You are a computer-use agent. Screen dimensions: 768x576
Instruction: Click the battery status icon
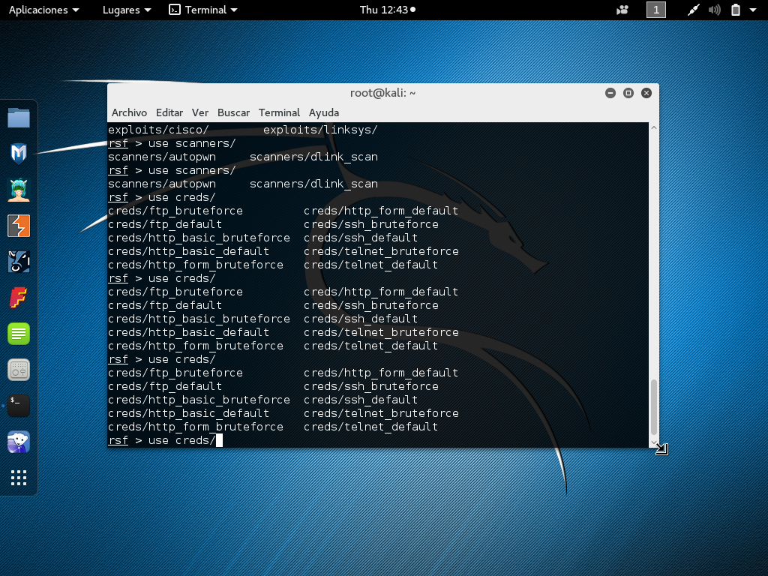tap(736, 10)
